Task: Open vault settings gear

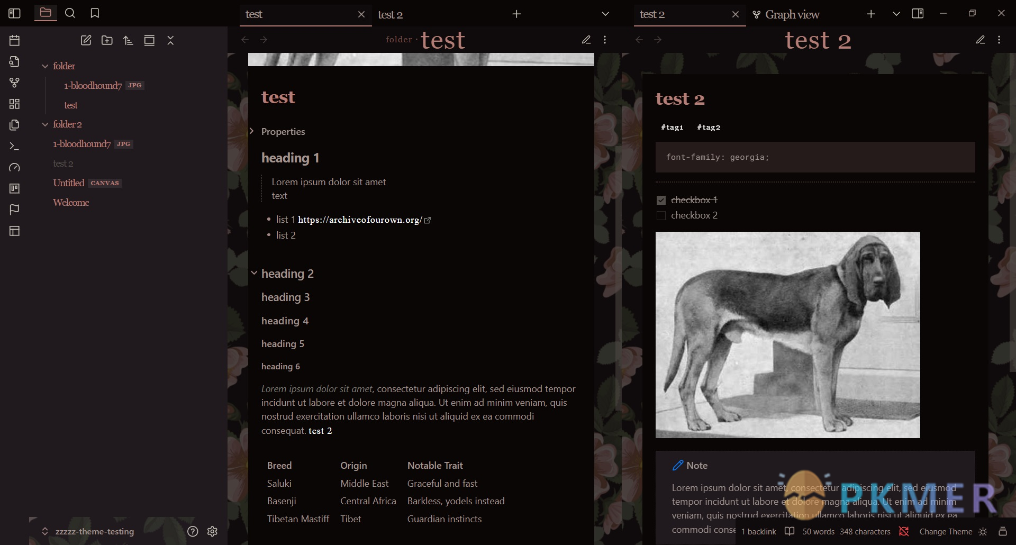Action: tap(212, 531)
